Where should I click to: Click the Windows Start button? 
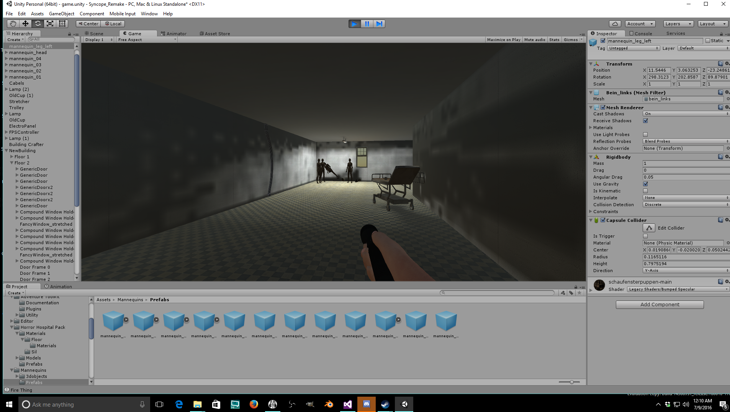click(x=9, y=404)
